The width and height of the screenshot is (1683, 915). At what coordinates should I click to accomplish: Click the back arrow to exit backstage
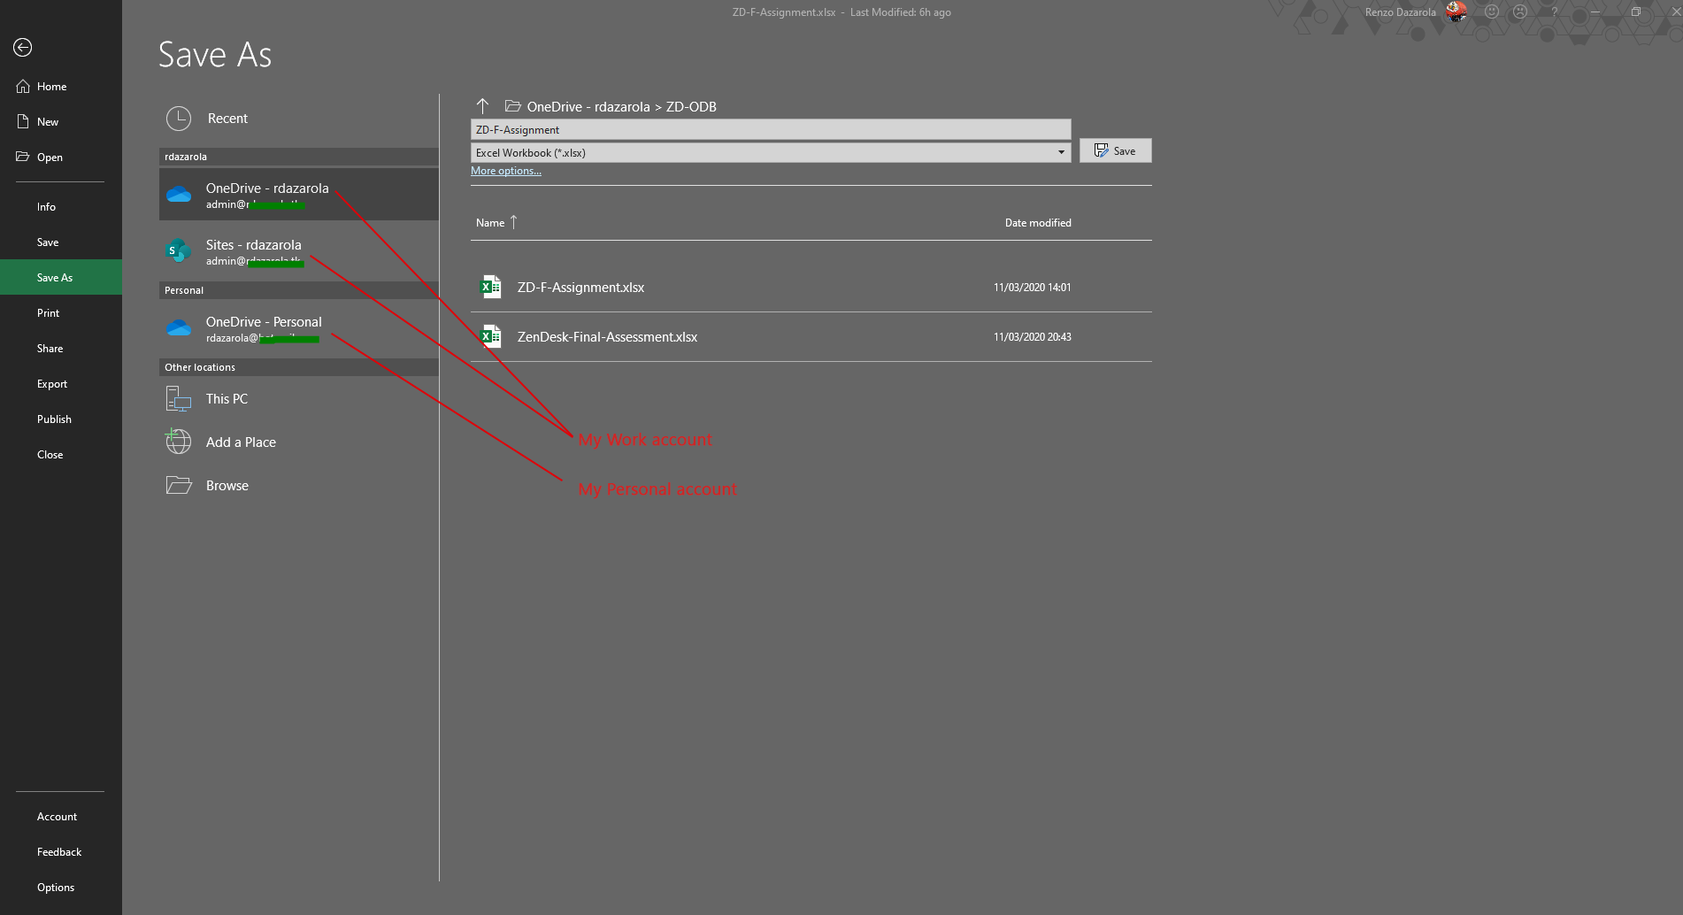click(x=23, y=47)
